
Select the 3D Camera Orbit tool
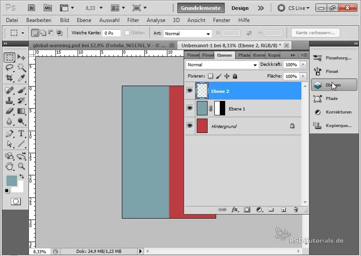pos(21,156)
